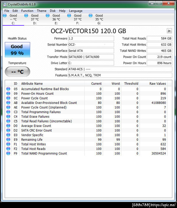Click status orb for Total Host Reads row F2
The width and height of the screenshot is (177, 208).
[8, 149]
